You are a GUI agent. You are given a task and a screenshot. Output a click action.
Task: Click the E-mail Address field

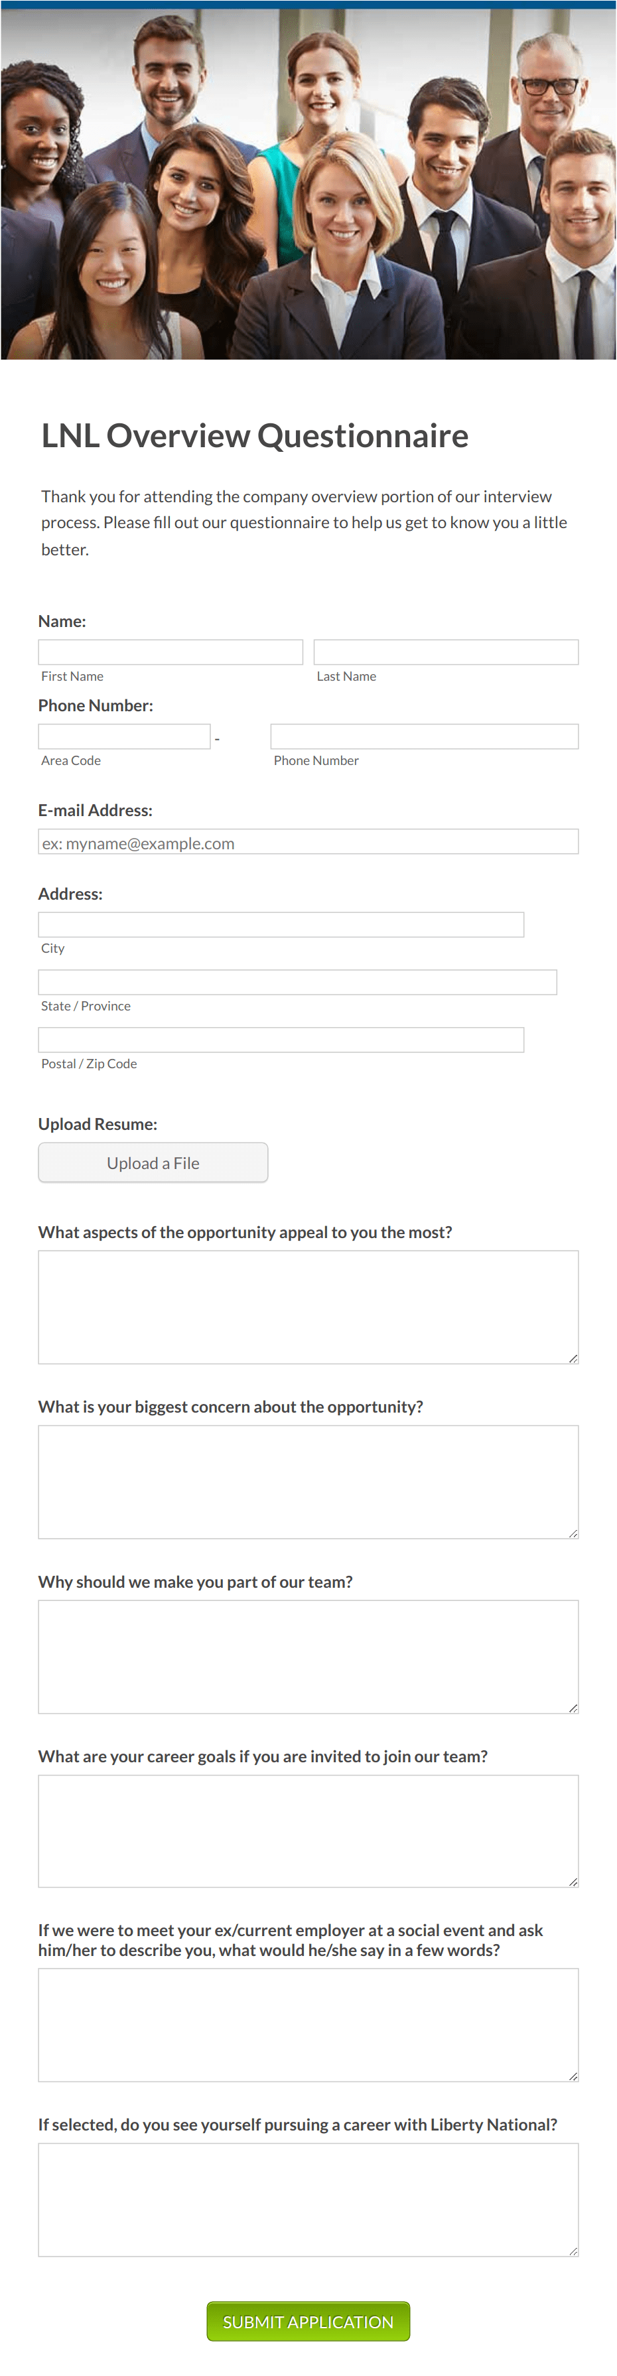tap(308, 841)
